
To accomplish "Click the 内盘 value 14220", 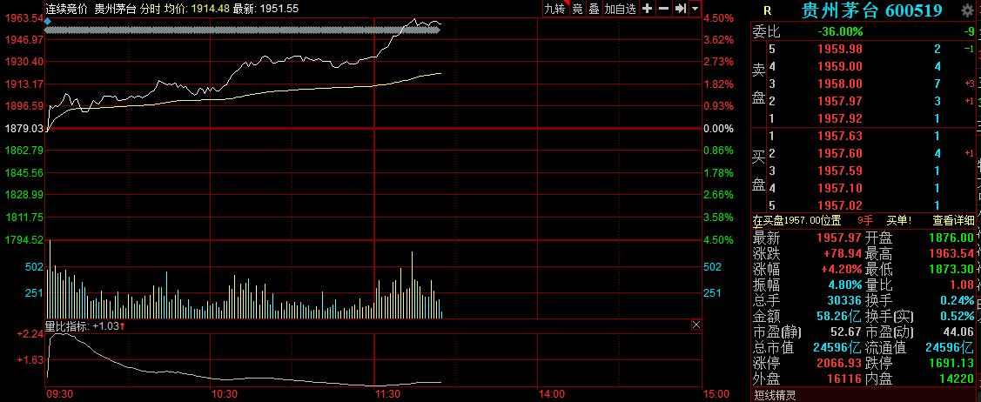I will 957,379.
